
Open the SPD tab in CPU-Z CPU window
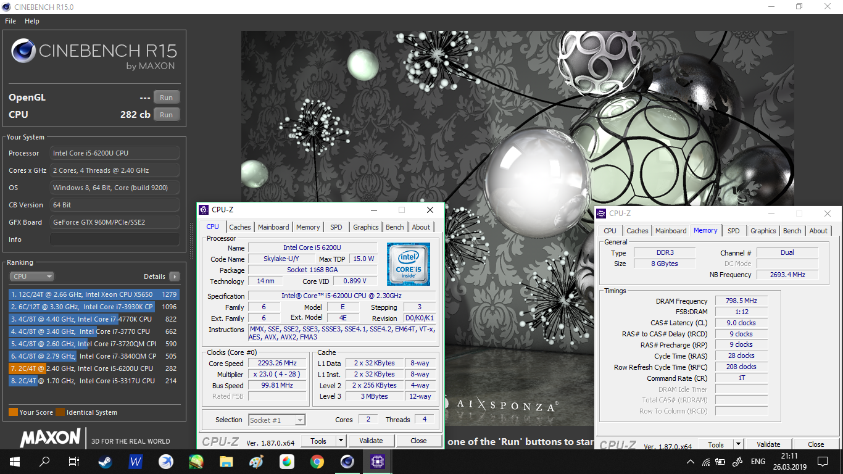(x=336, y=227)
